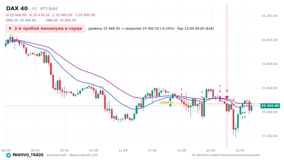Click the 15.09 date axis label

click(x=240, y=150)
